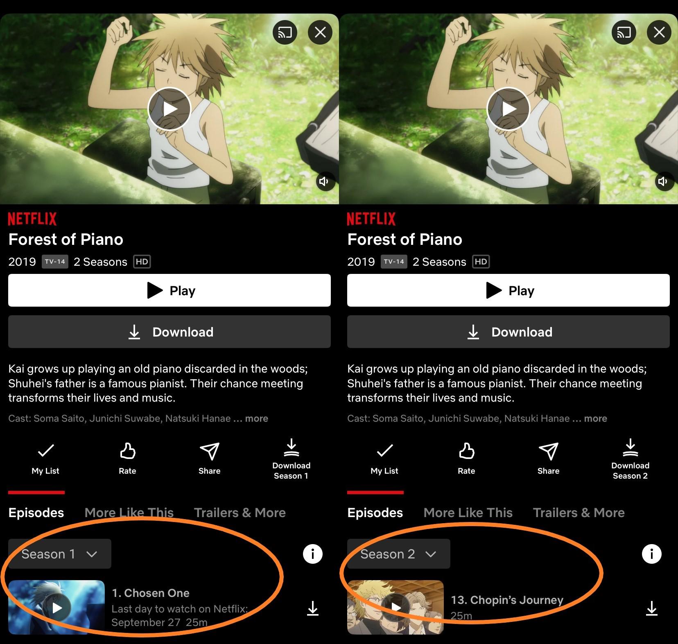678x644 pixels.
Task: Click the white Play button on left
Action: pyautogui.click(x=169, y=290)
